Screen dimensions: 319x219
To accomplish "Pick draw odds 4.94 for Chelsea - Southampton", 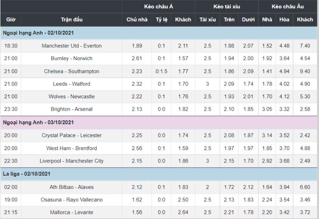I will [x=284, y=71].
